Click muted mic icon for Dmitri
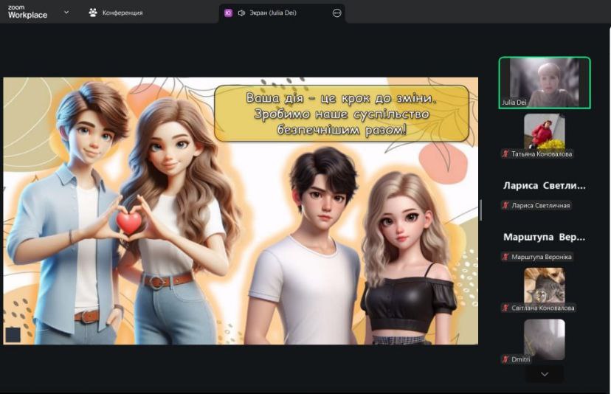The height and width of the screenshot is (394, 611). [x=505, y=359]
